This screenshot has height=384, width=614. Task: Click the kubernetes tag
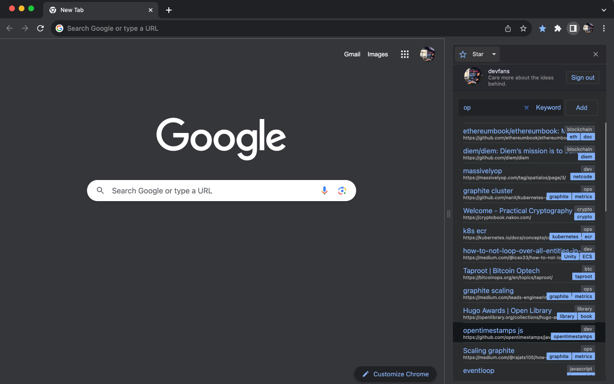565,237
